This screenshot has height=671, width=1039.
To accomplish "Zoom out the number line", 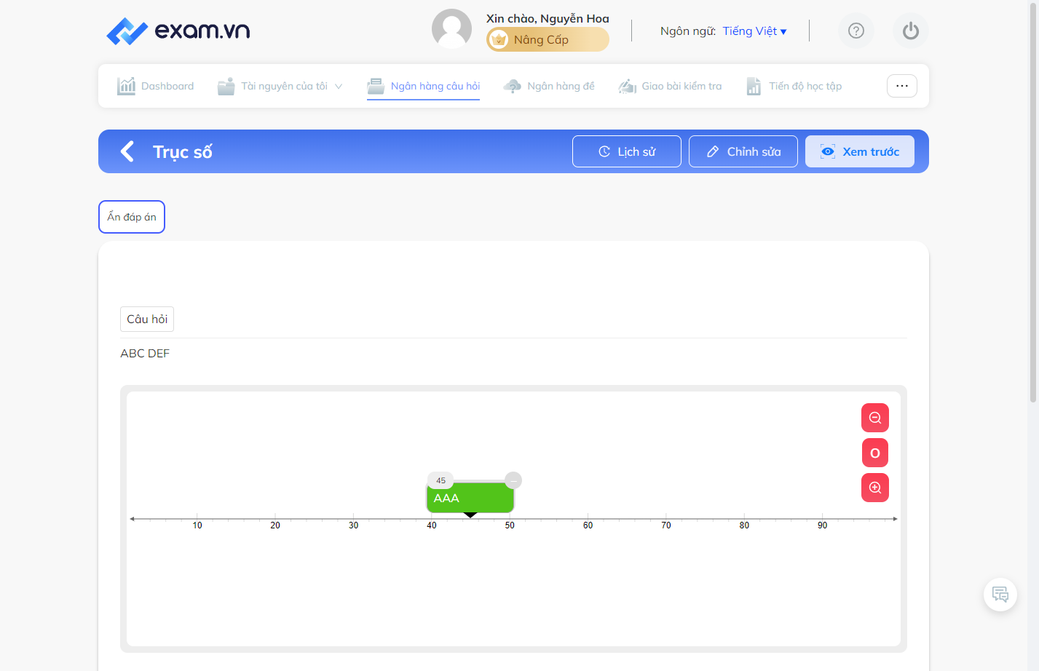I will (x=875, y=418).
